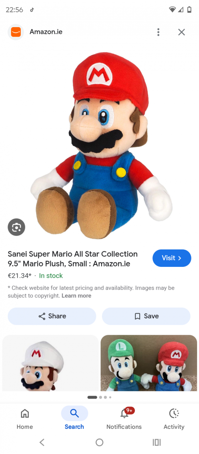Tap the Google Lens search icon
This screenshot has width=199, height=454.
[x=16, y=227]
